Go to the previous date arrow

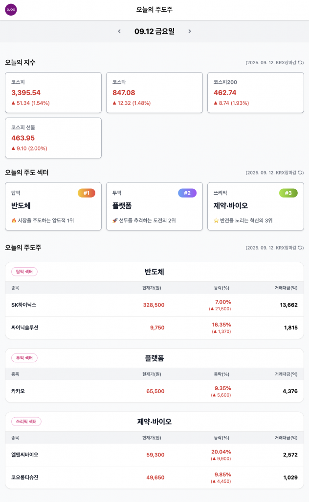119,31
